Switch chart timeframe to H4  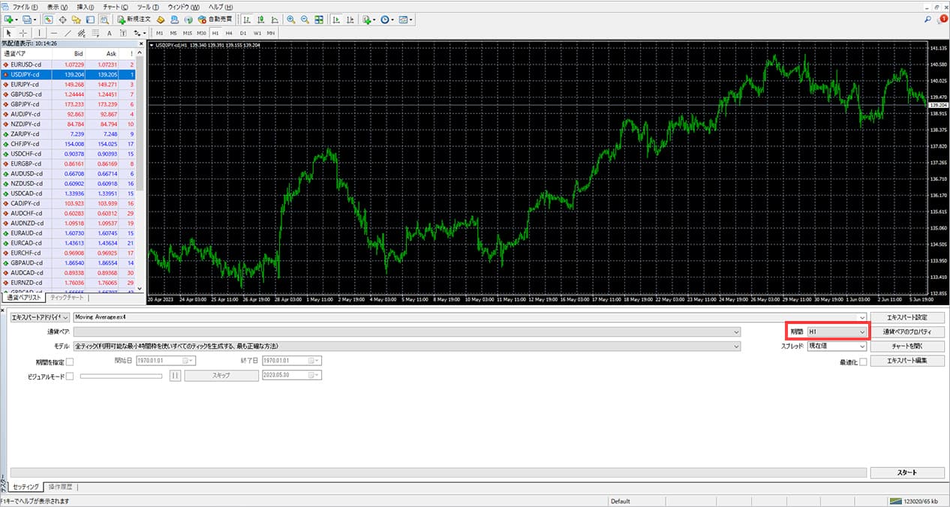(x=229, y=33)
